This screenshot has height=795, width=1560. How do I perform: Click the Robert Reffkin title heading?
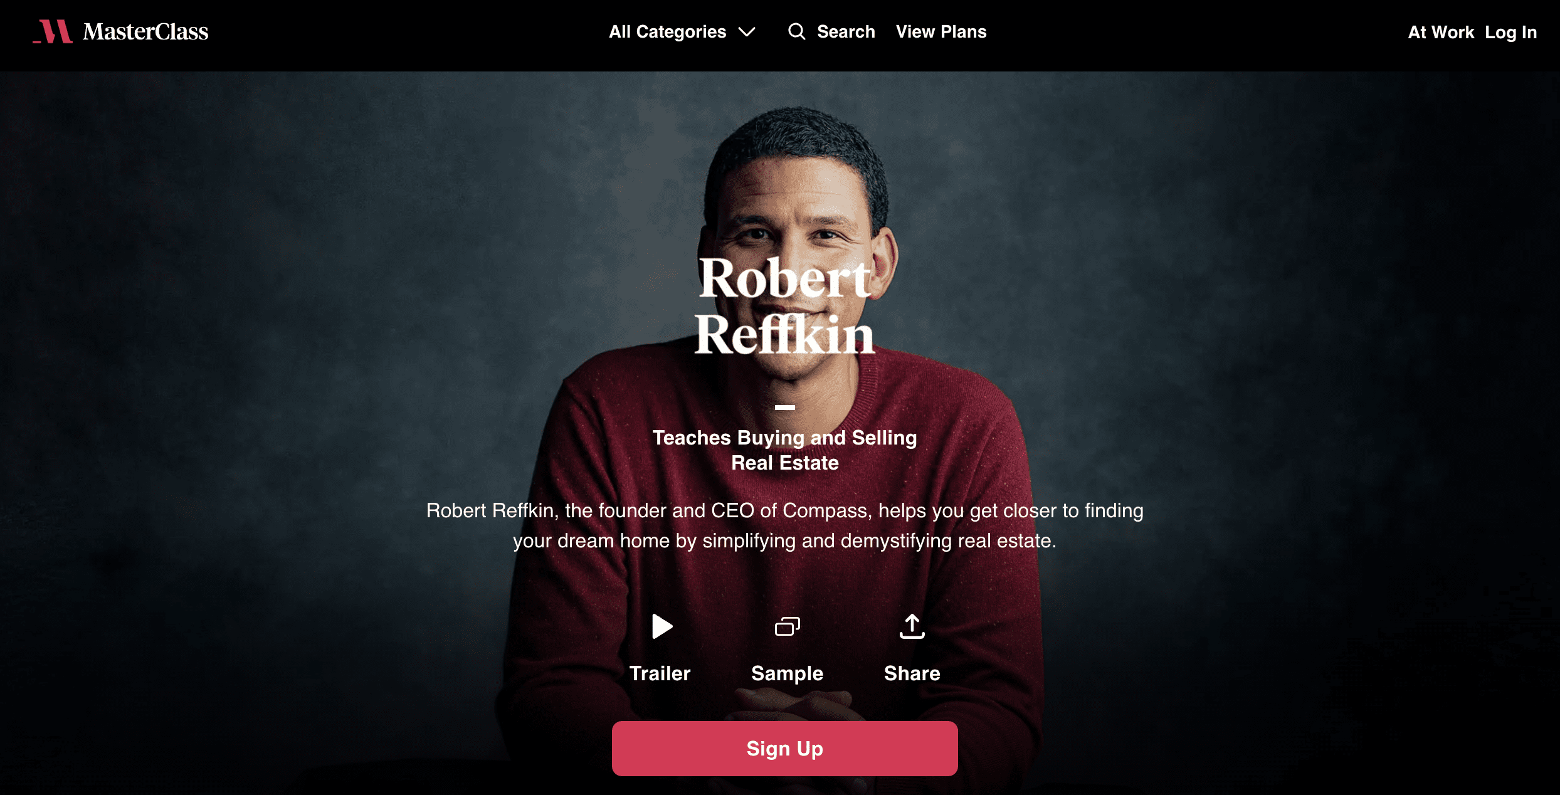[784, 306]
